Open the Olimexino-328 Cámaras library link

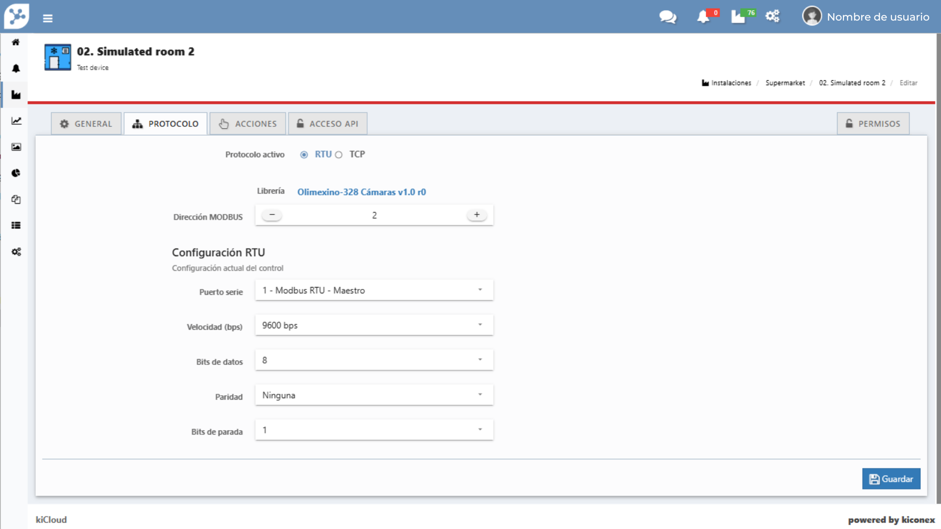coord(361,192)
